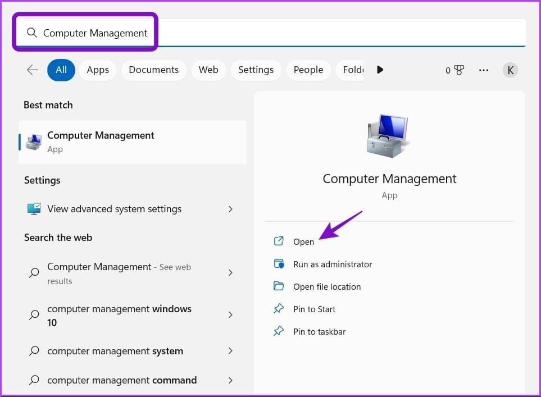
Task: Select computer management command suggestion
Action: click(x=133, y=380)
